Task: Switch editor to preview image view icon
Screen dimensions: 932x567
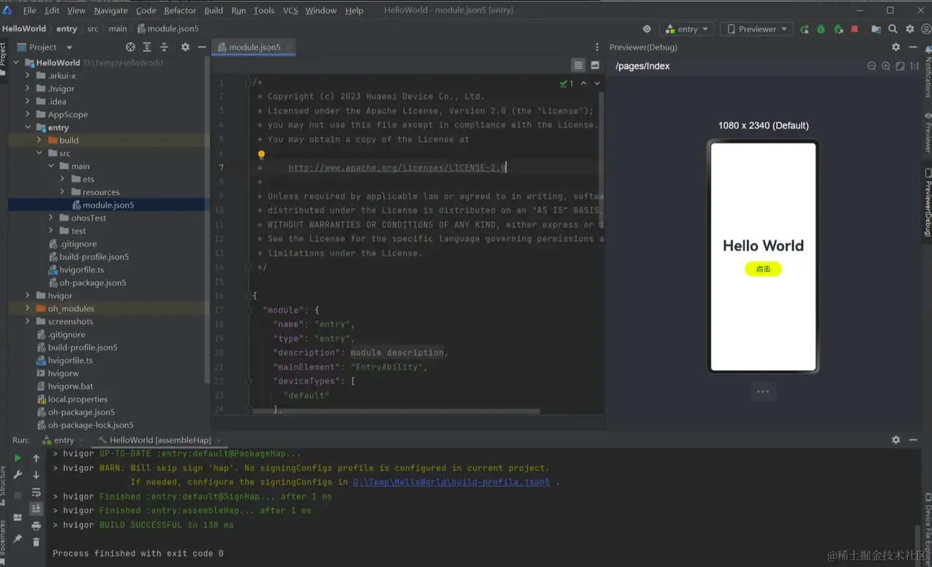Action: coord(595,65)
